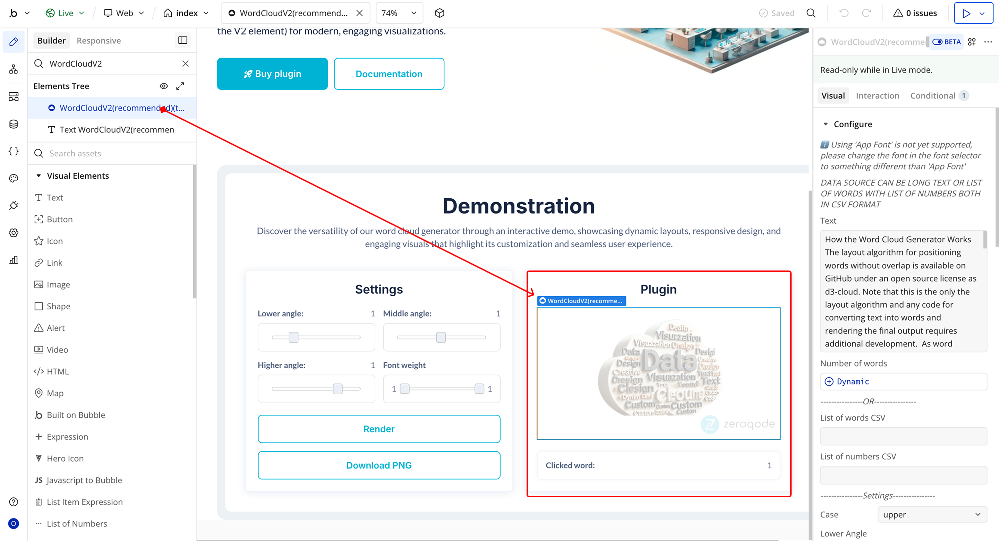Open the Settings gear icon in sidebar
The image size is (999, 541).
coord(14,233)
